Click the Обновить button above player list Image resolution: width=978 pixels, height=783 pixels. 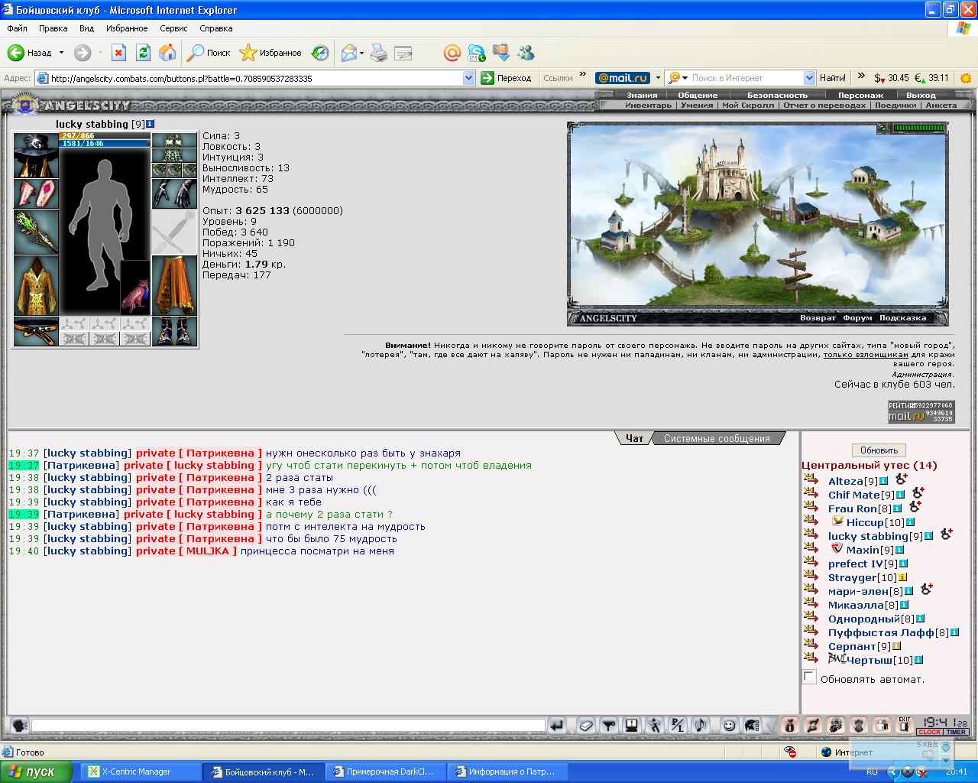click(879, 450)
